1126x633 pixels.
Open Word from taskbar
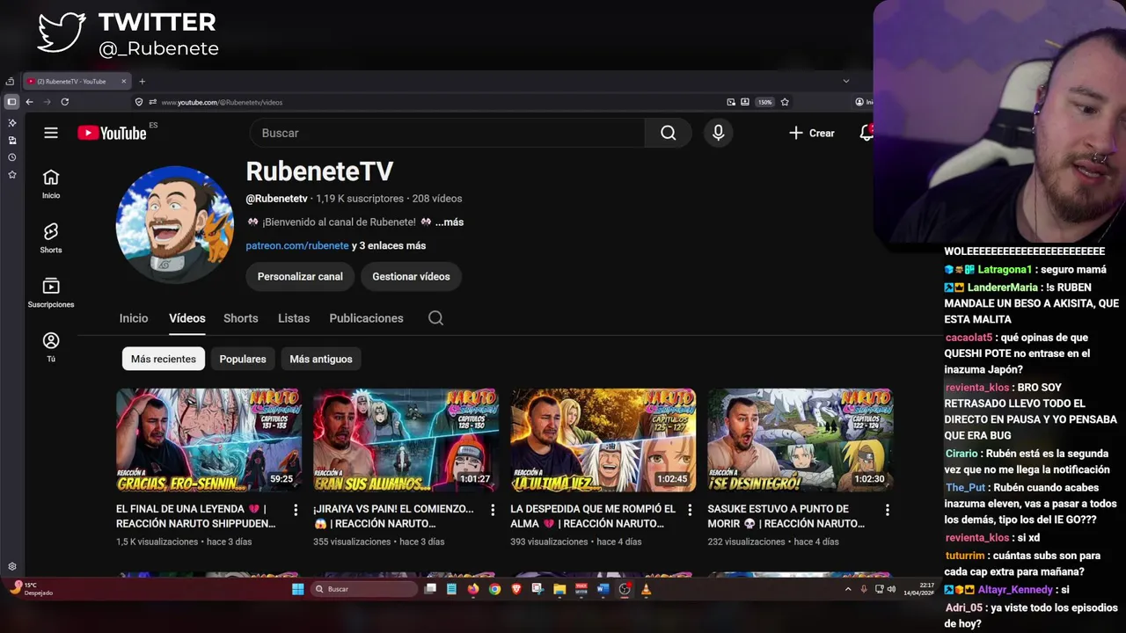pos(603,589)
